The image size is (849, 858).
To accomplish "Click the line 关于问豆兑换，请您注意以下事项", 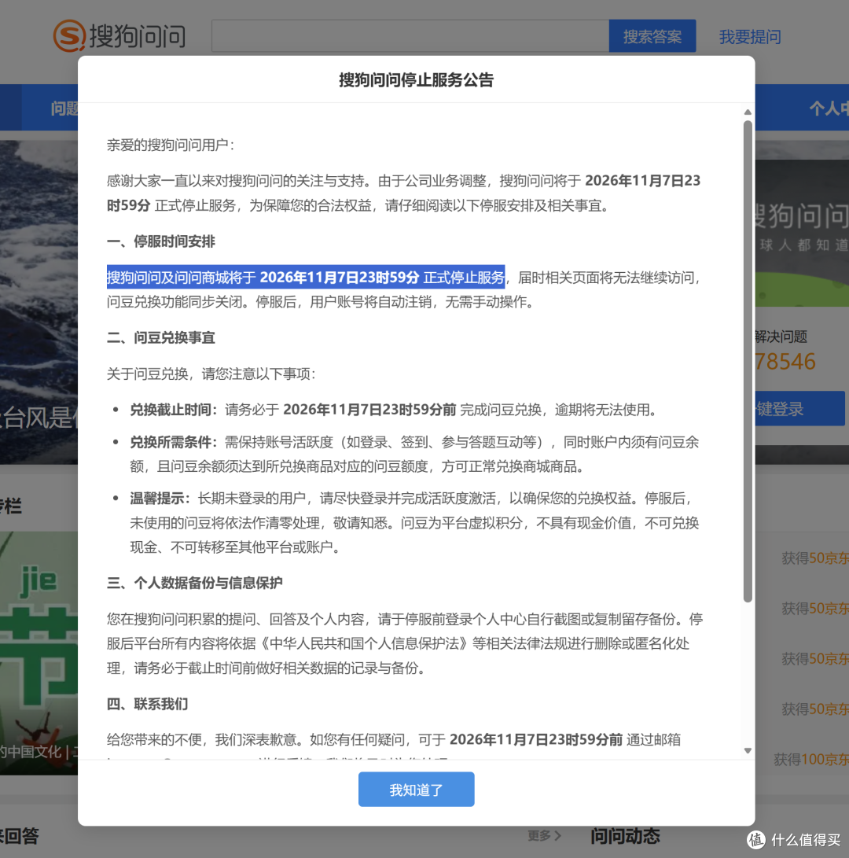I will coord(211,374).
